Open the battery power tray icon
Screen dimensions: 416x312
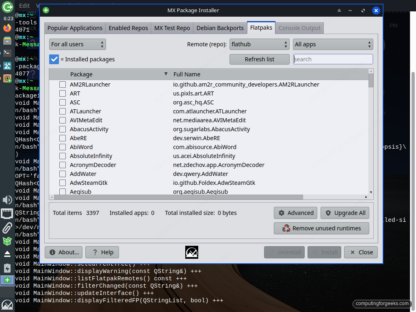coord(7,268)
